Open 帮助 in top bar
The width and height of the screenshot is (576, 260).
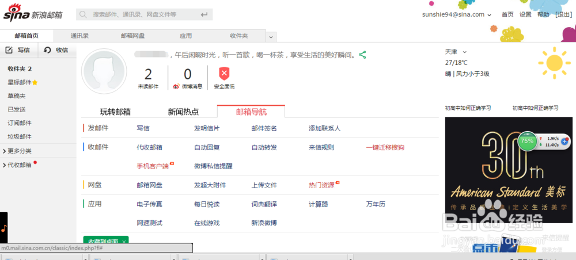(543, 15)
